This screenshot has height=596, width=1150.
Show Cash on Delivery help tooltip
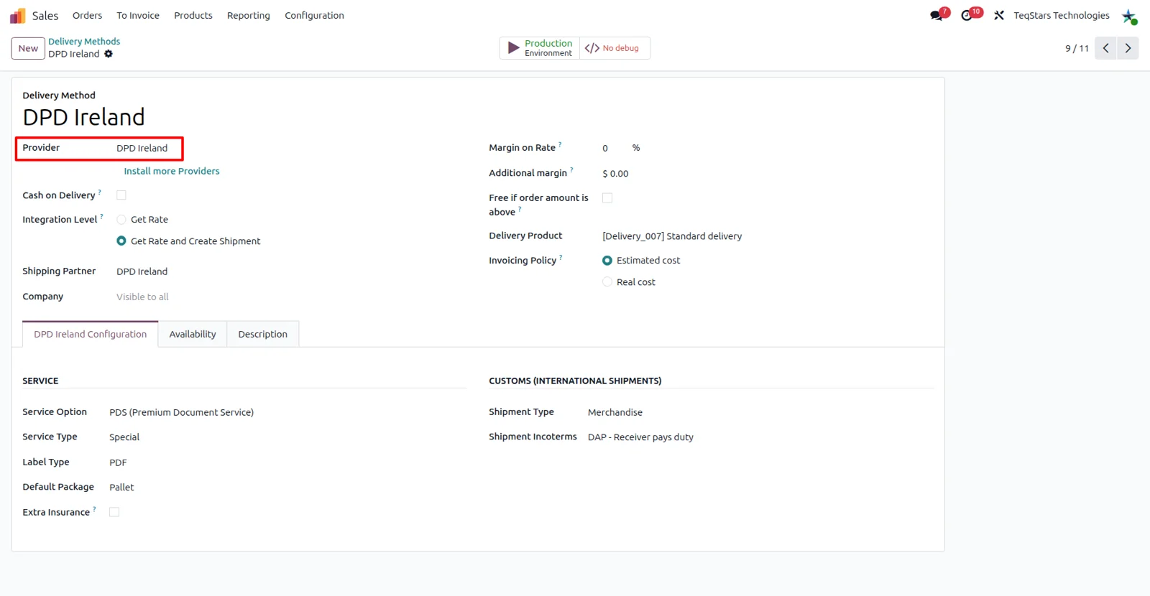100,192
